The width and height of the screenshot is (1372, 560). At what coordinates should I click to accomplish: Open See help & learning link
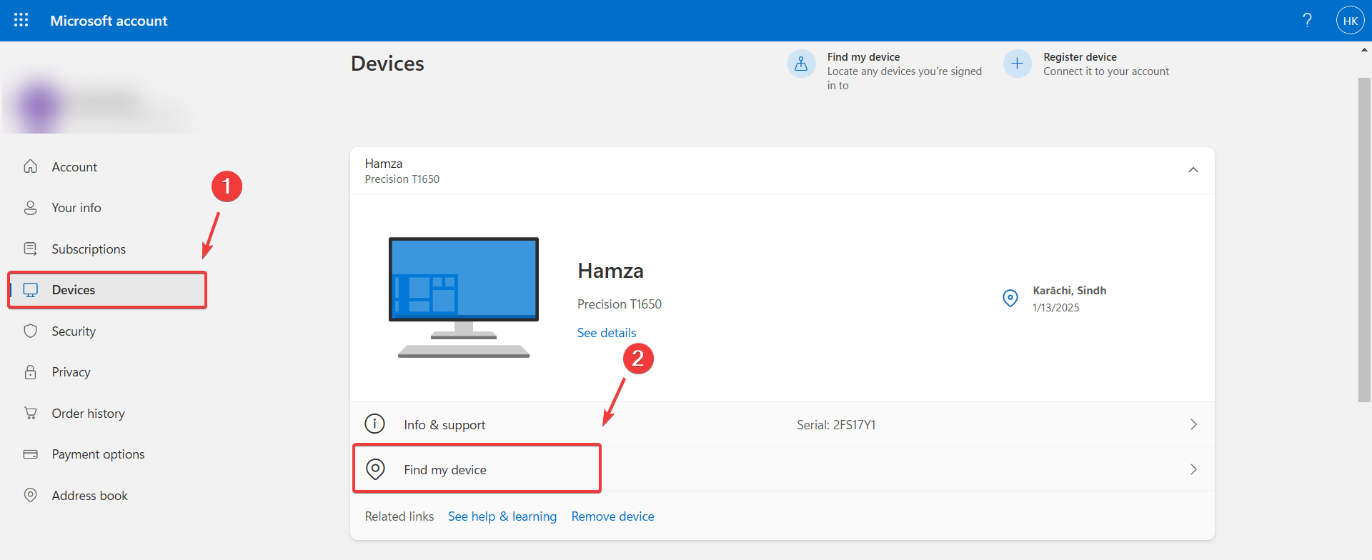tap(502, 516)
